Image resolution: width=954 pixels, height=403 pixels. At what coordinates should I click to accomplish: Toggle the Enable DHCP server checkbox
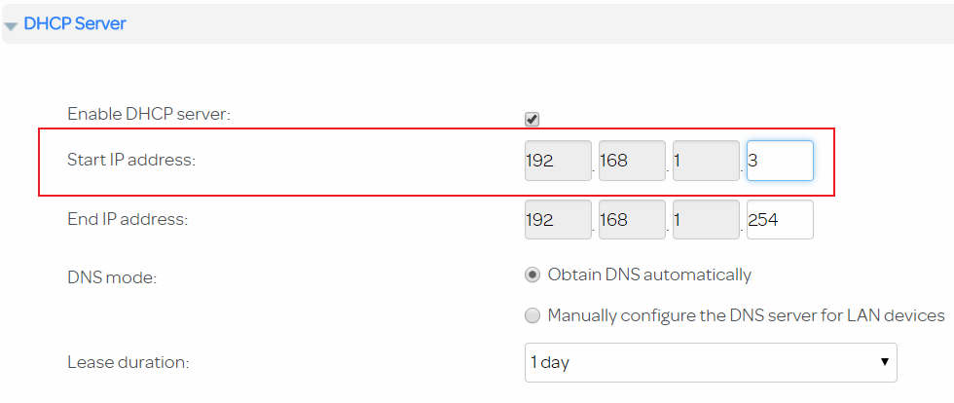[x=532, y=119]
